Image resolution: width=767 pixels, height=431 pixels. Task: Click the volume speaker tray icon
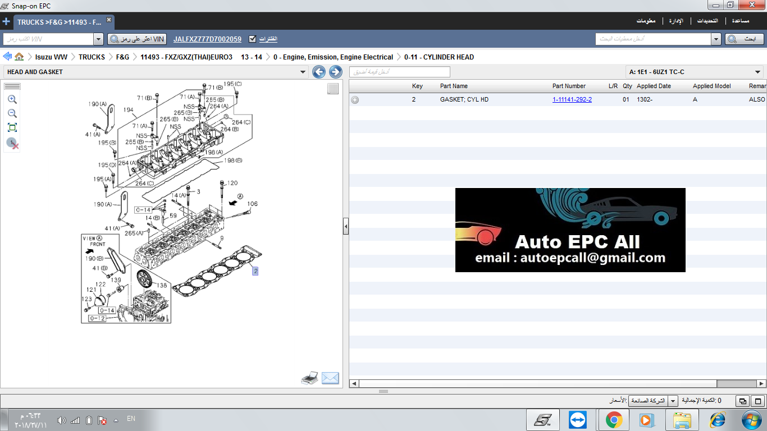62,420
